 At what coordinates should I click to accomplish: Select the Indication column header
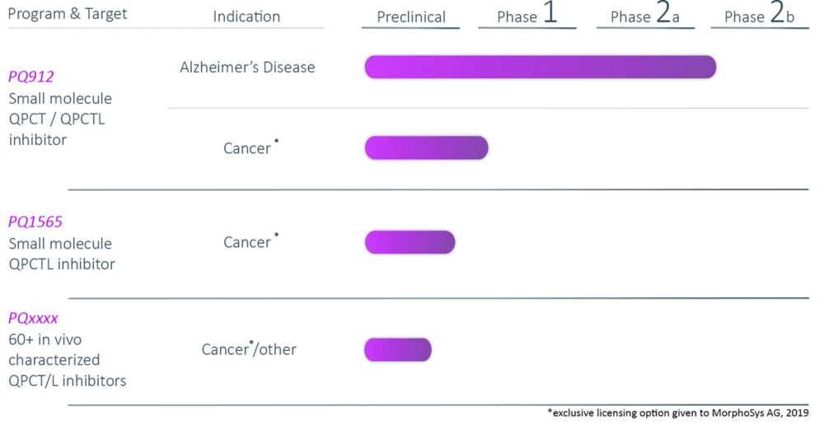click(x=246, y=16)
